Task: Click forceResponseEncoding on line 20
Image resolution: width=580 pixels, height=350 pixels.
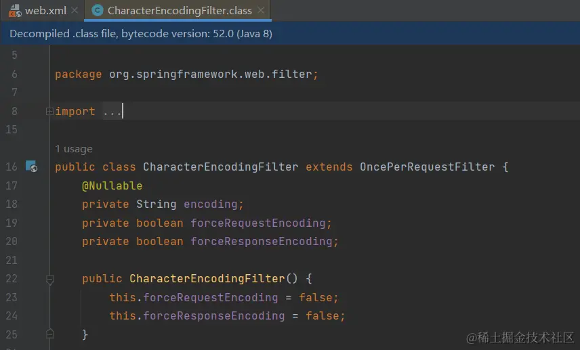Action: click(261, 241)
